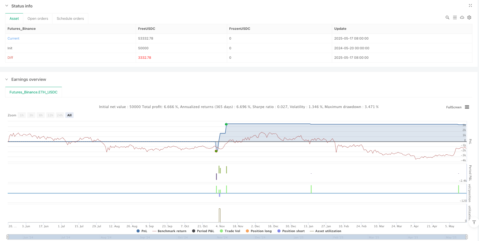This screenshot has height=241, width=479.
Task: Open table settings gear icon
Action: 469,17
